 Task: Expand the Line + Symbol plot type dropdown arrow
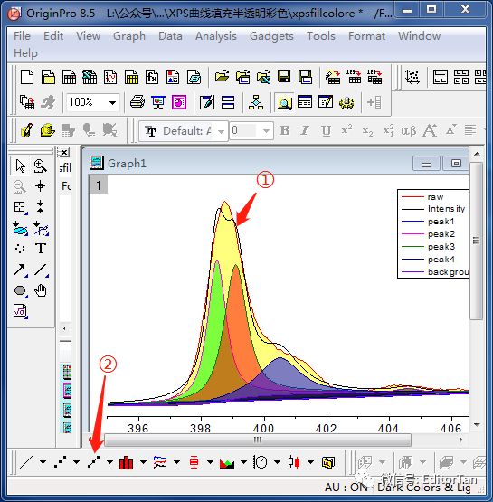point(109,462)
